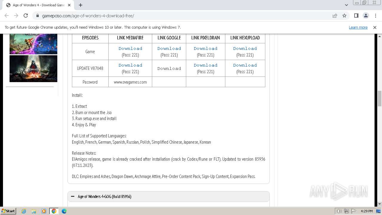Open the Remnant game sidebar thumbnail
The image size is (382, 215).
coord(33,68)
